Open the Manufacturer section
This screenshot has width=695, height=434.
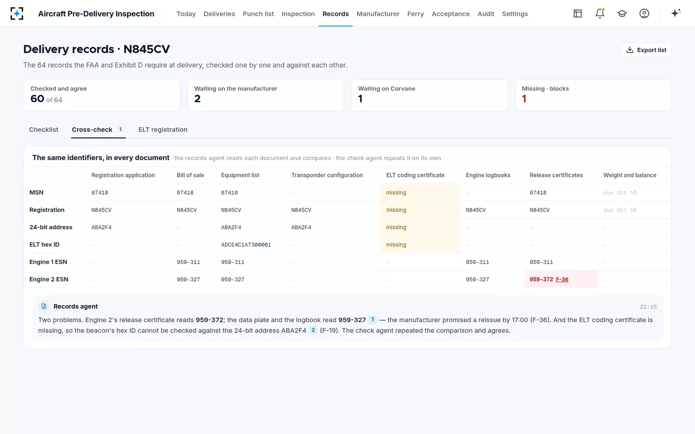(x=378, y=14)
